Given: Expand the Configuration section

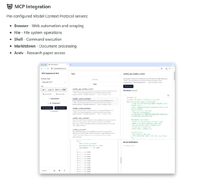Looking at the screenshot, I should [x=54, y=103].
